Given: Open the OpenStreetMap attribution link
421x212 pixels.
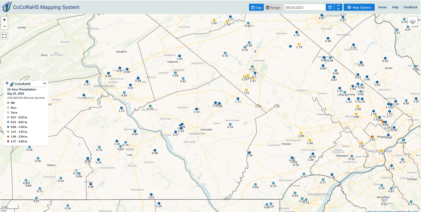Looking at the screenshot, I should [385, 211].
